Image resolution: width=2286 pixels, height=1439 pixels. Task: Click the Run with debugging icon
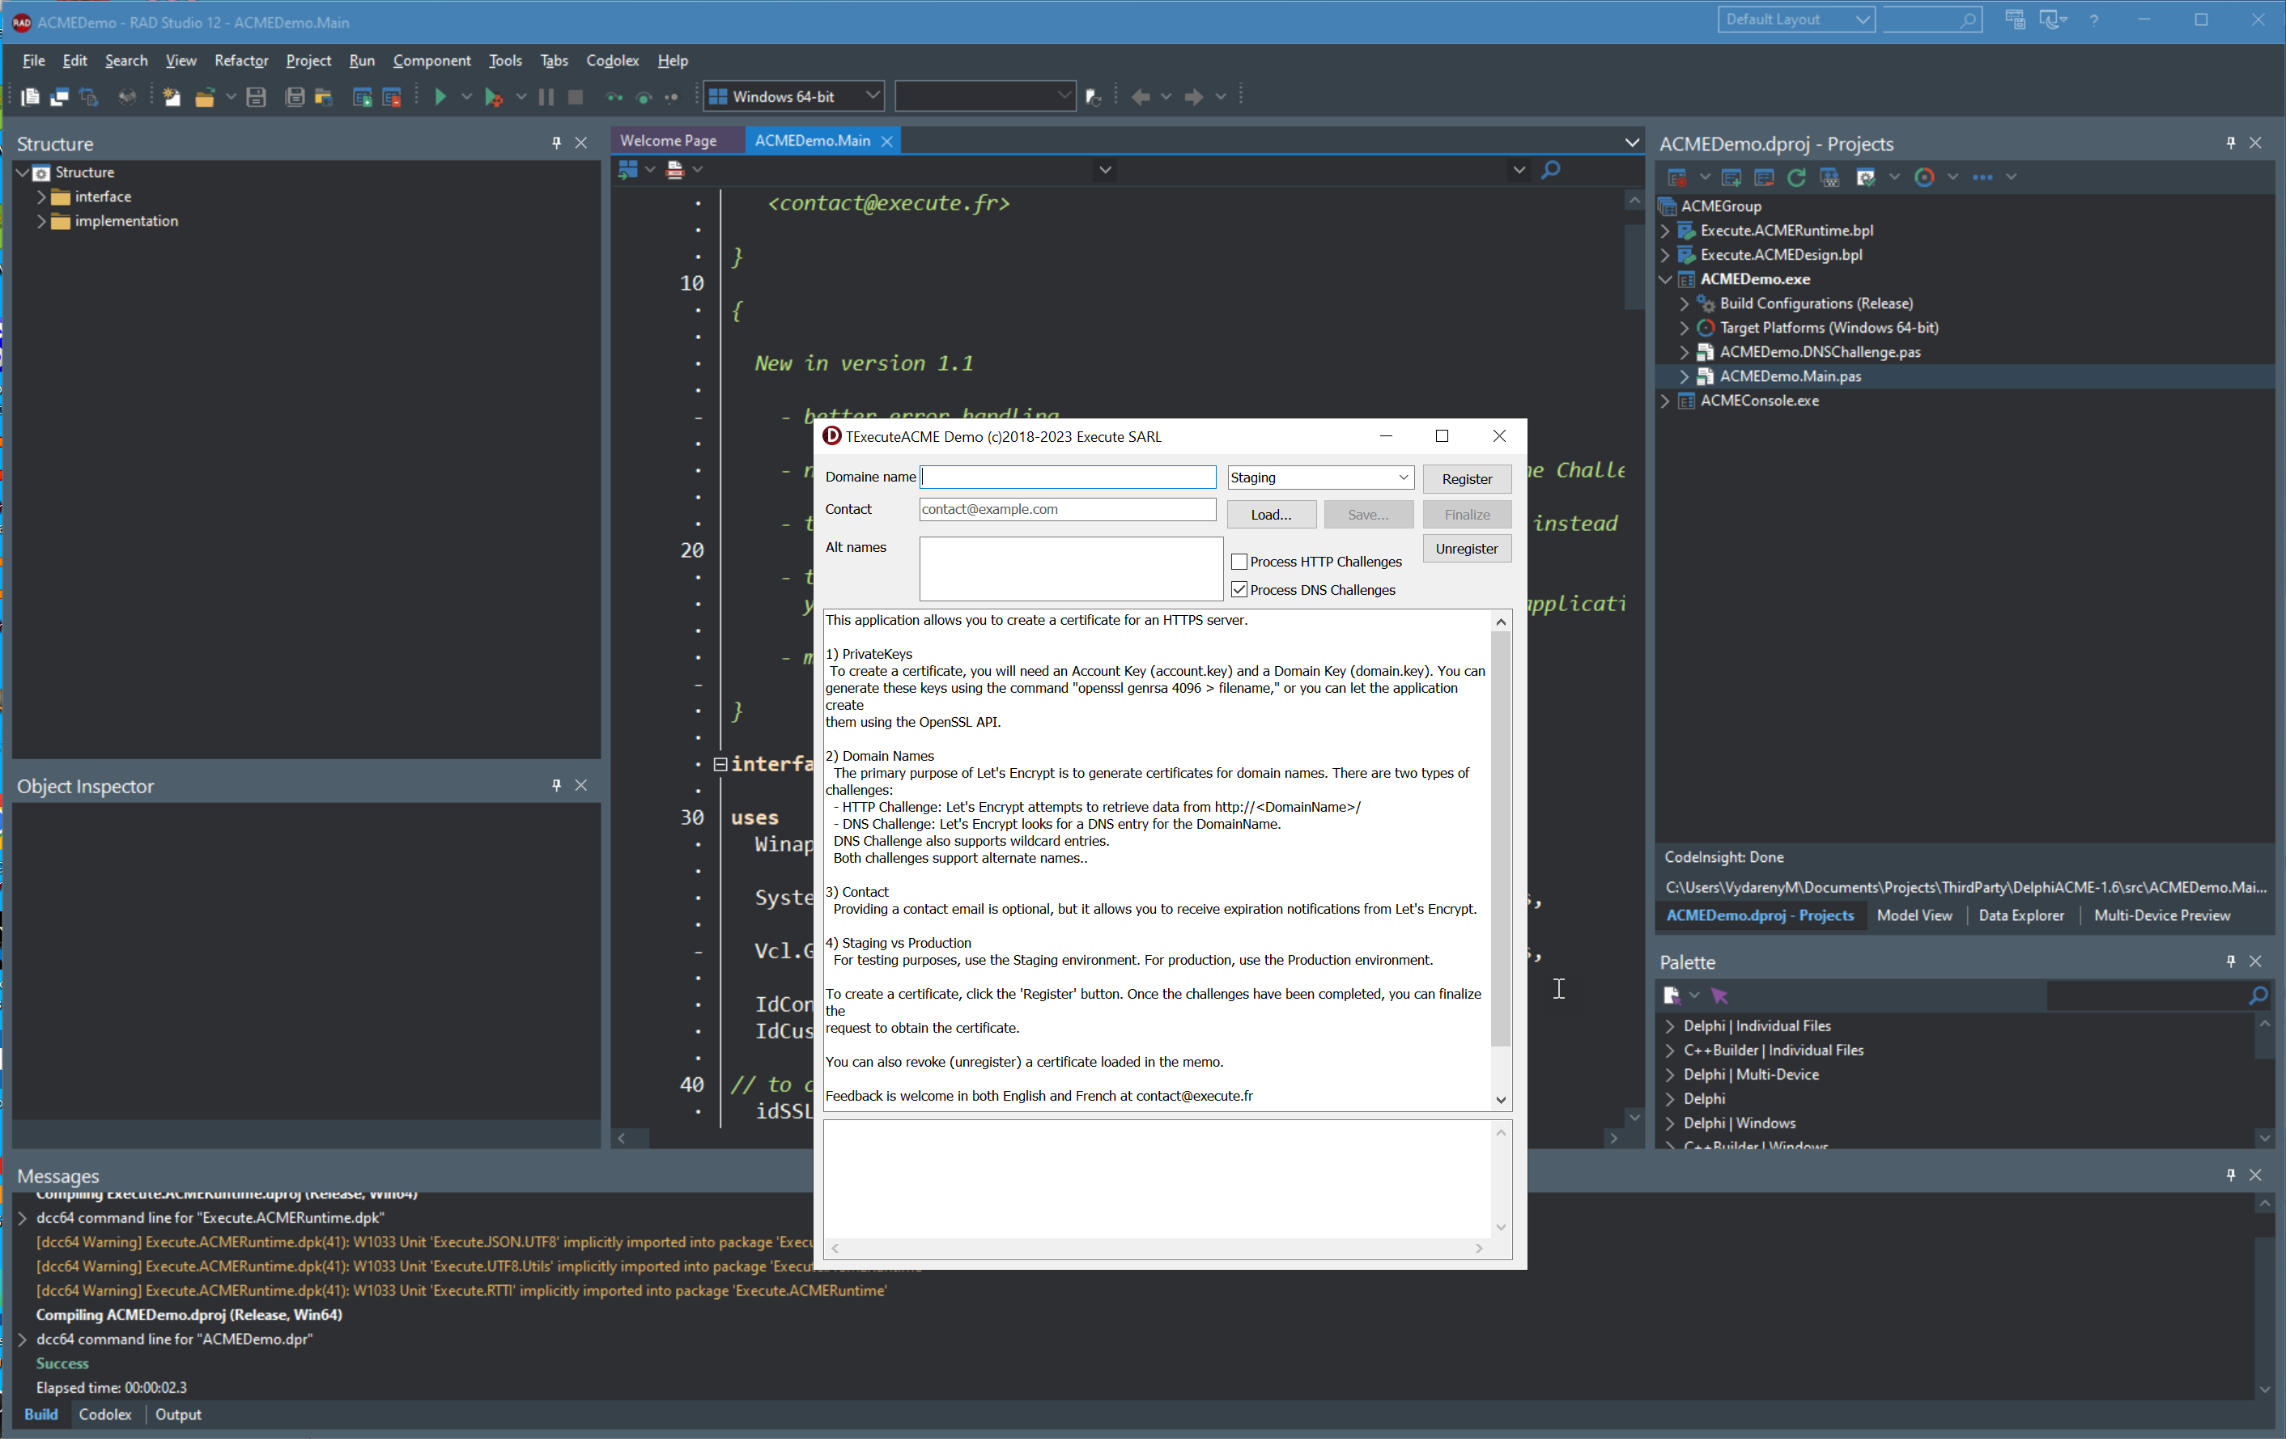click(493, 97)
